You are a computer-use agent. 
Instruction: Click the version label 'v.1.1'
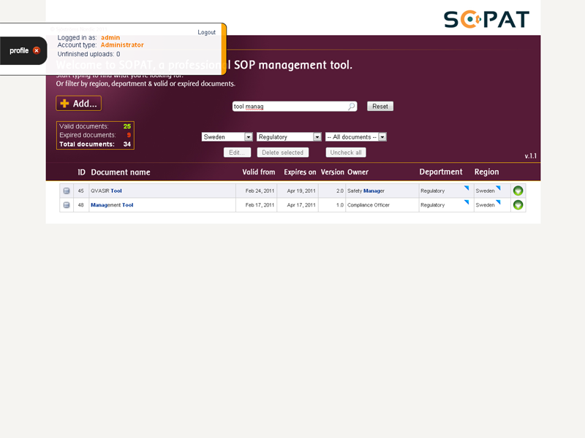(531, 156)
